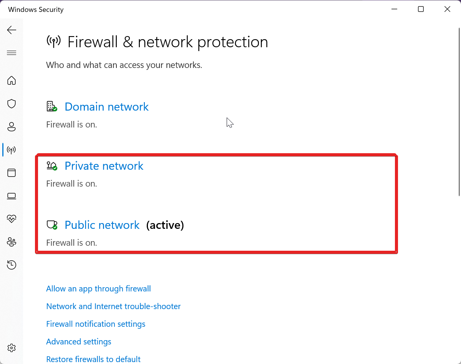Image resolution: width=461 pixels, height=364 pixels.
Task: Select Firewall & network protection sidebar icon
Action: [x=12, y=150]
